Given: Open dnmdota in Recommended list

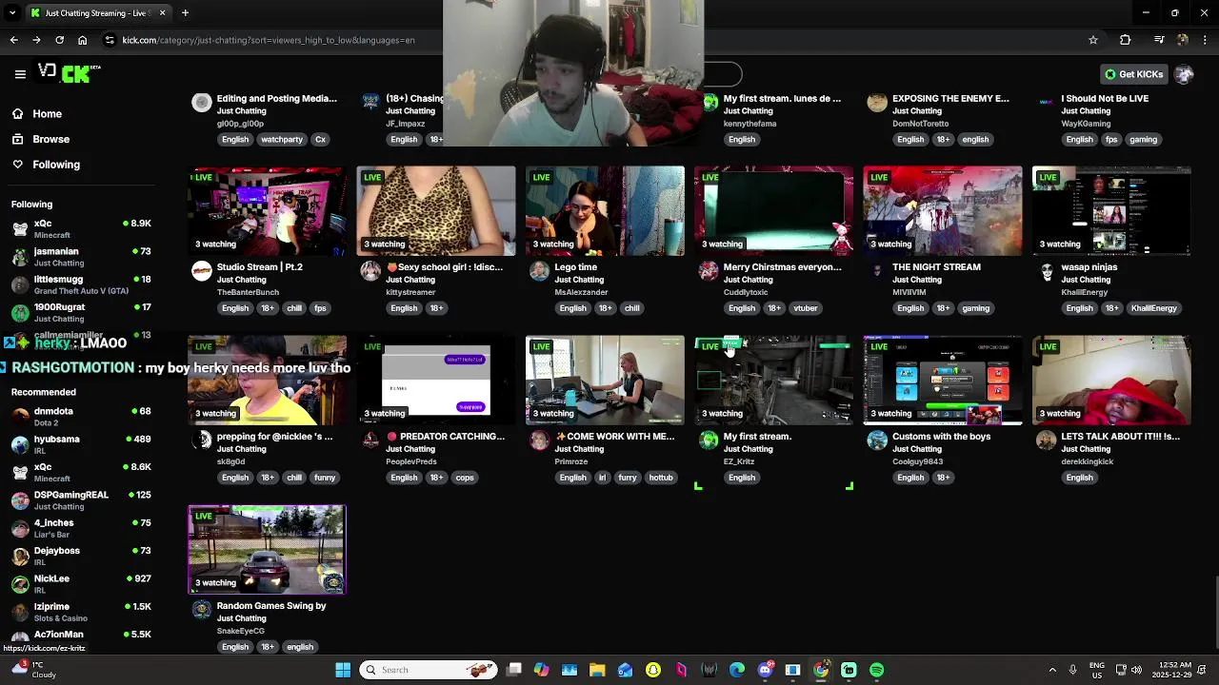Looking at the screenshot, I should tap(81, 417).
